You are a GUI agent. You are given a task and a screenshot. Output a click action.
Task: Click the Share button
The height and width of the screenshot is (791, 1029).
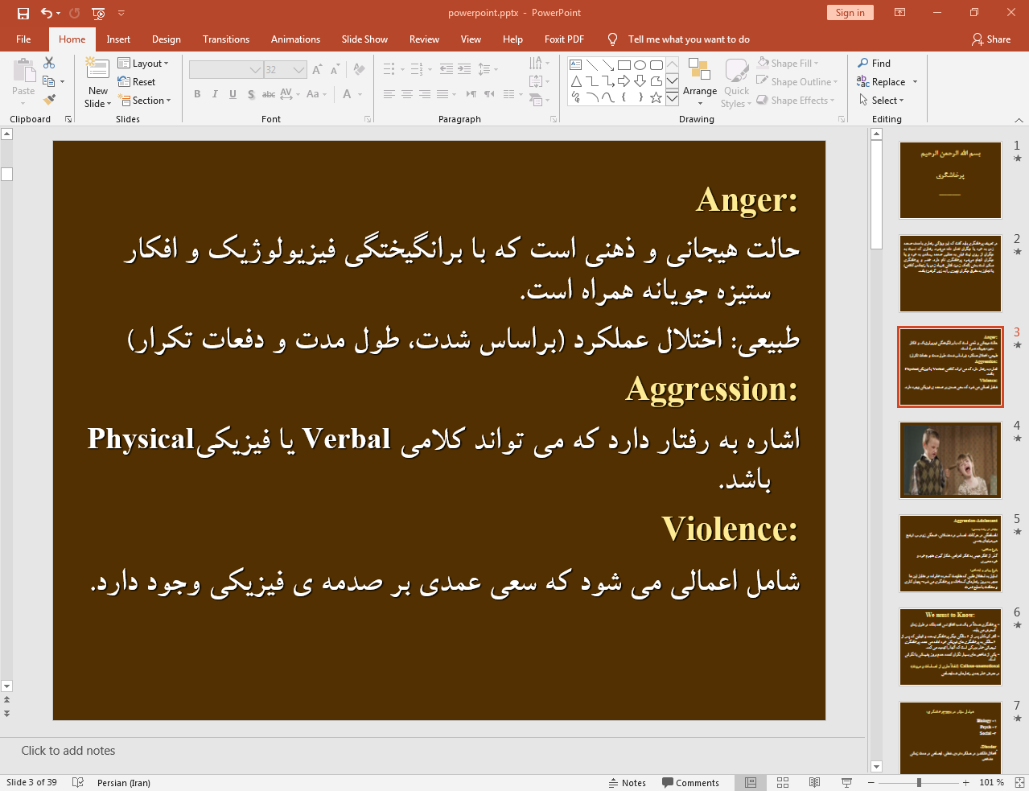[990, 39]
